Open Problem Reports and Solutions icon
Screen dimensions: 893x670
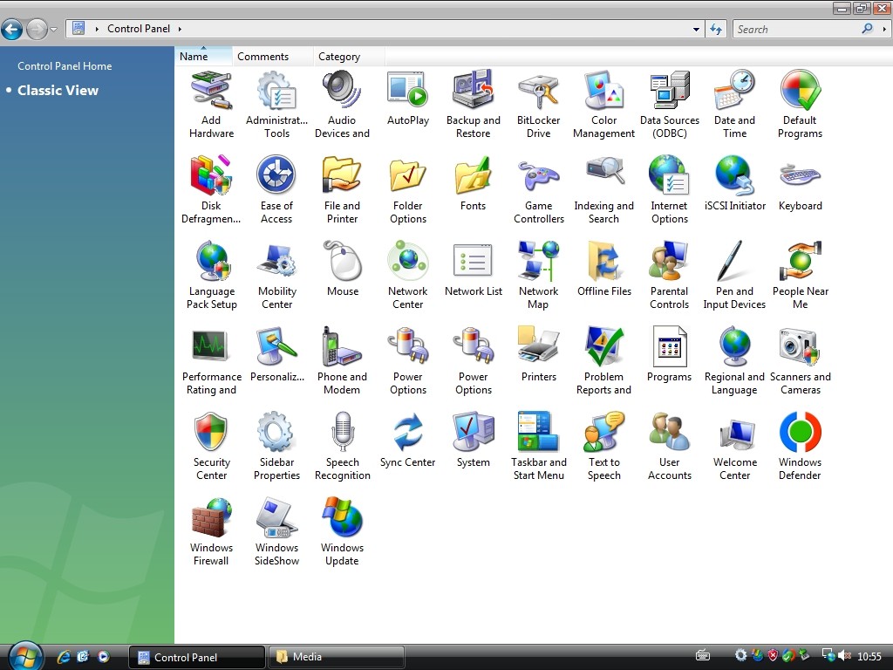click(603, 346)
